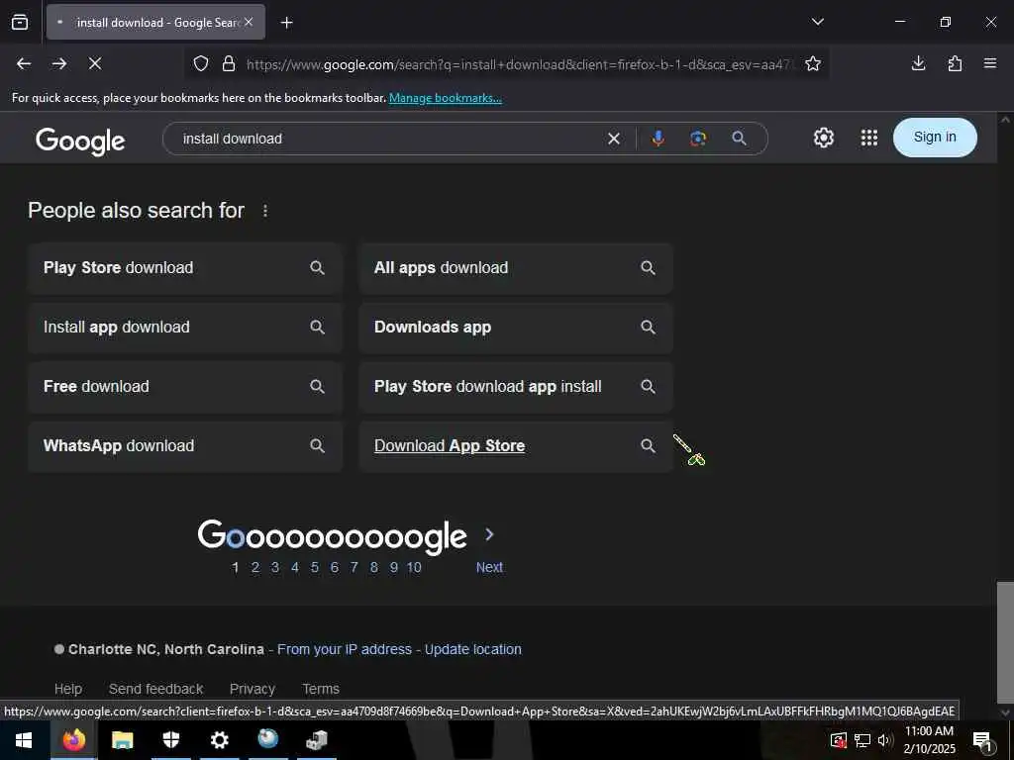Go to Google homepage via logo
This screenshot has width=1014, height=760.
[x=80, y=141]
